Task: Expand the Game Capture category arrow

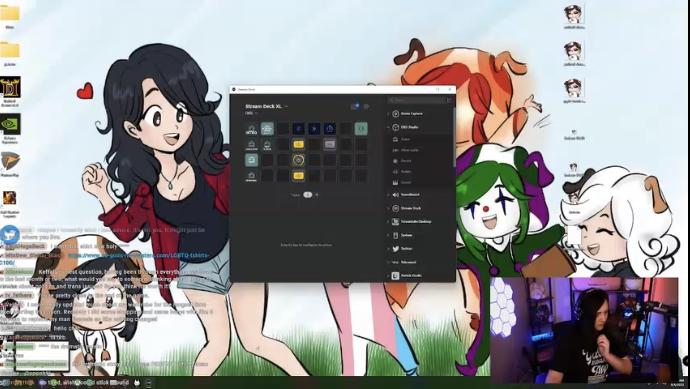Action: (x=388, y=114)
